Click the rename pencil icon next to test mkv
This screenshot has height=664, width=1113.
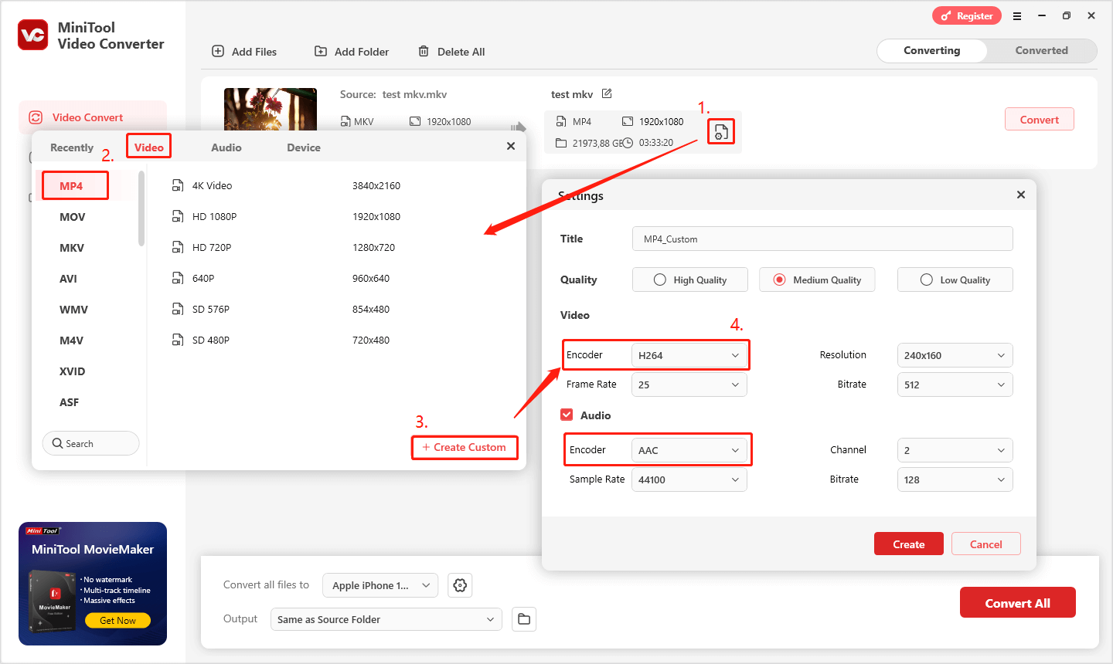click(x=607, y=93)
